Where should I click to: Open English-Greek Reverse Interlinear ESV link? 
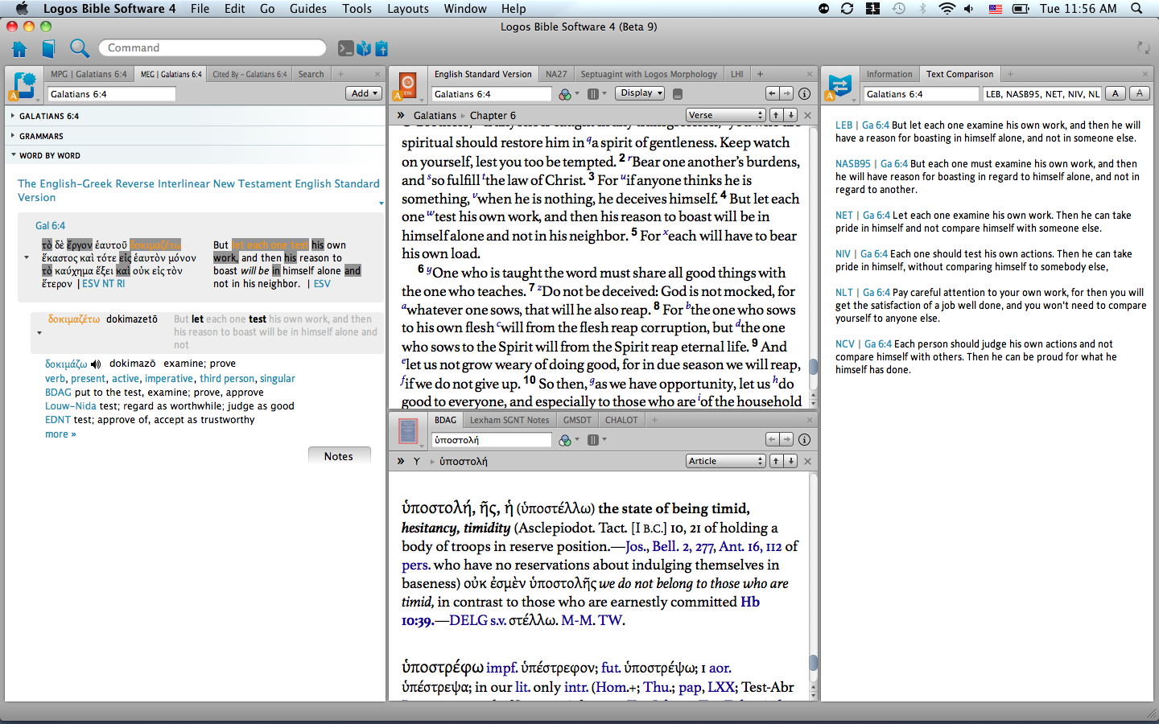click(x=199, y=190)
